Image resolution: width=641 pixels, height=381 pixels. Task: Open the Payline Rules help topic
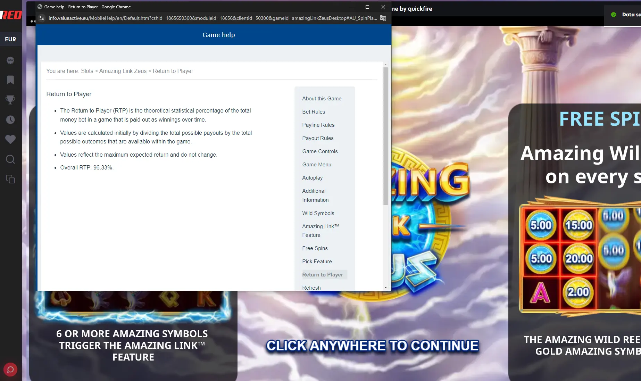(318, 125)
